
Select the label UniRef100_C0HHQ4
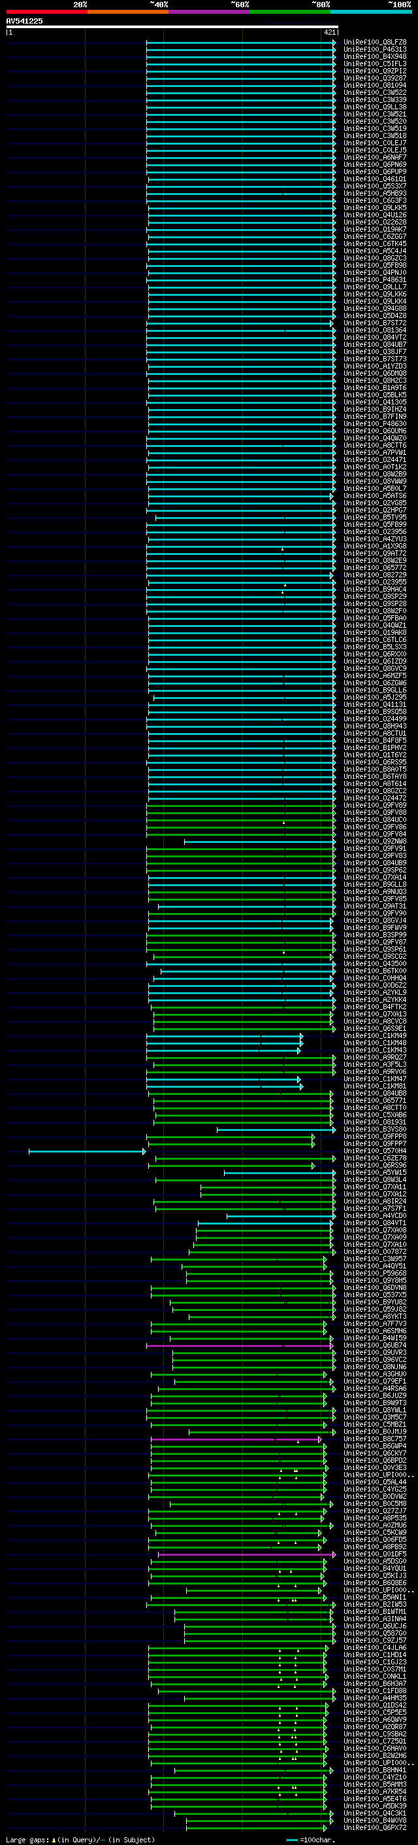point(375,978)
